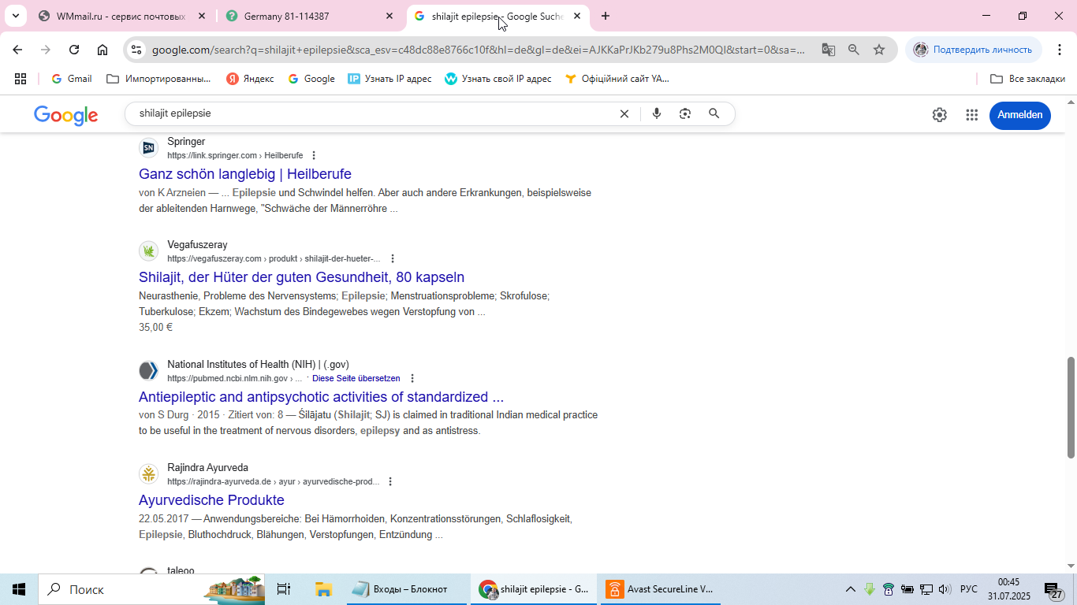Click the 35,00 € price text

click(155, 328)
